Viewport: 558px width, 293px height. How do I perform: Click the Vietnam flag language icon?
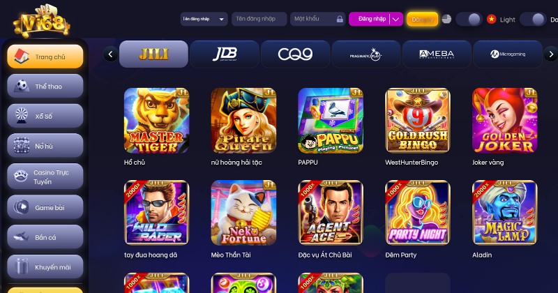(492, 20)
